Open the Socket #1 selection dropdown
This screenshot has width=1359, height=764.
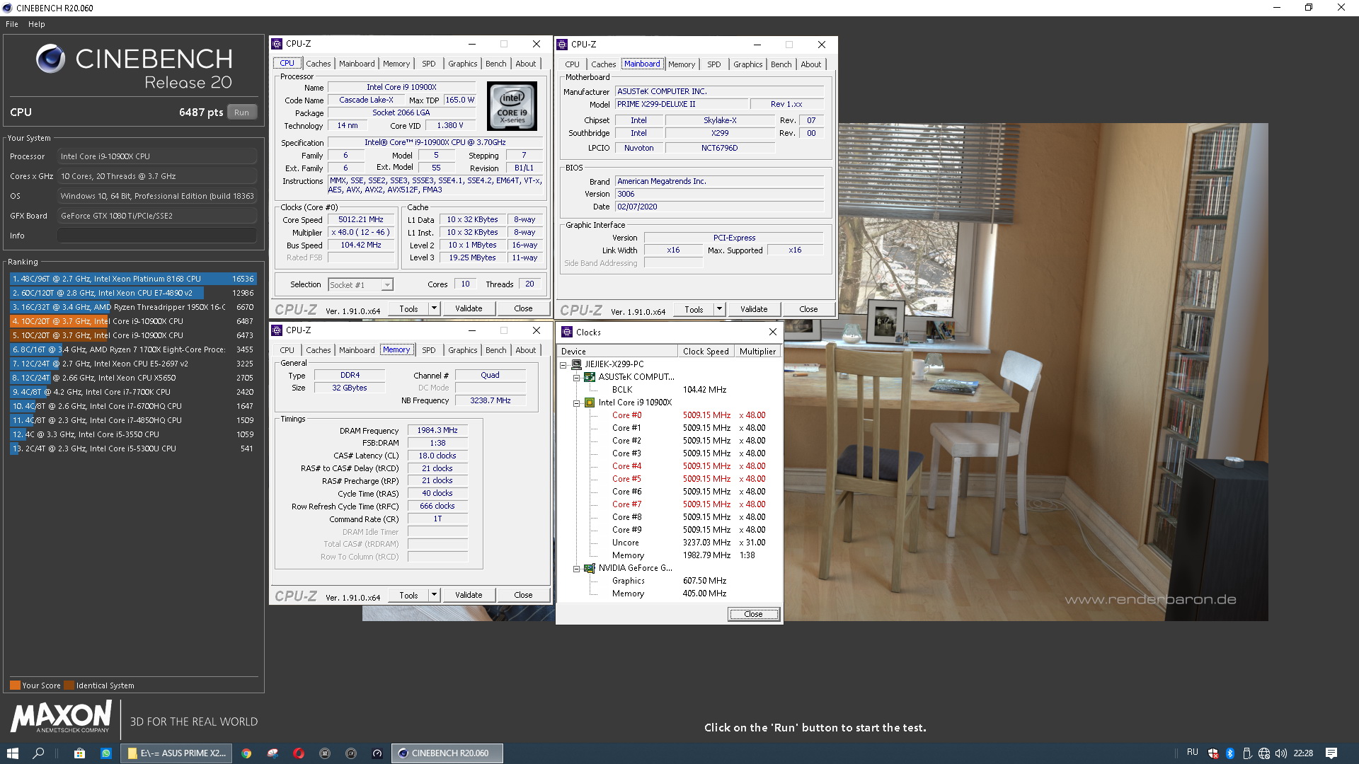coord(387,285)
